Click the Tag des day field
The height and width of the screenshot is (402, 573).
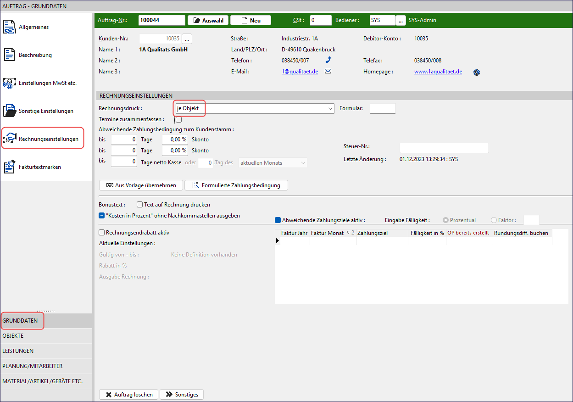coord(206,163)
